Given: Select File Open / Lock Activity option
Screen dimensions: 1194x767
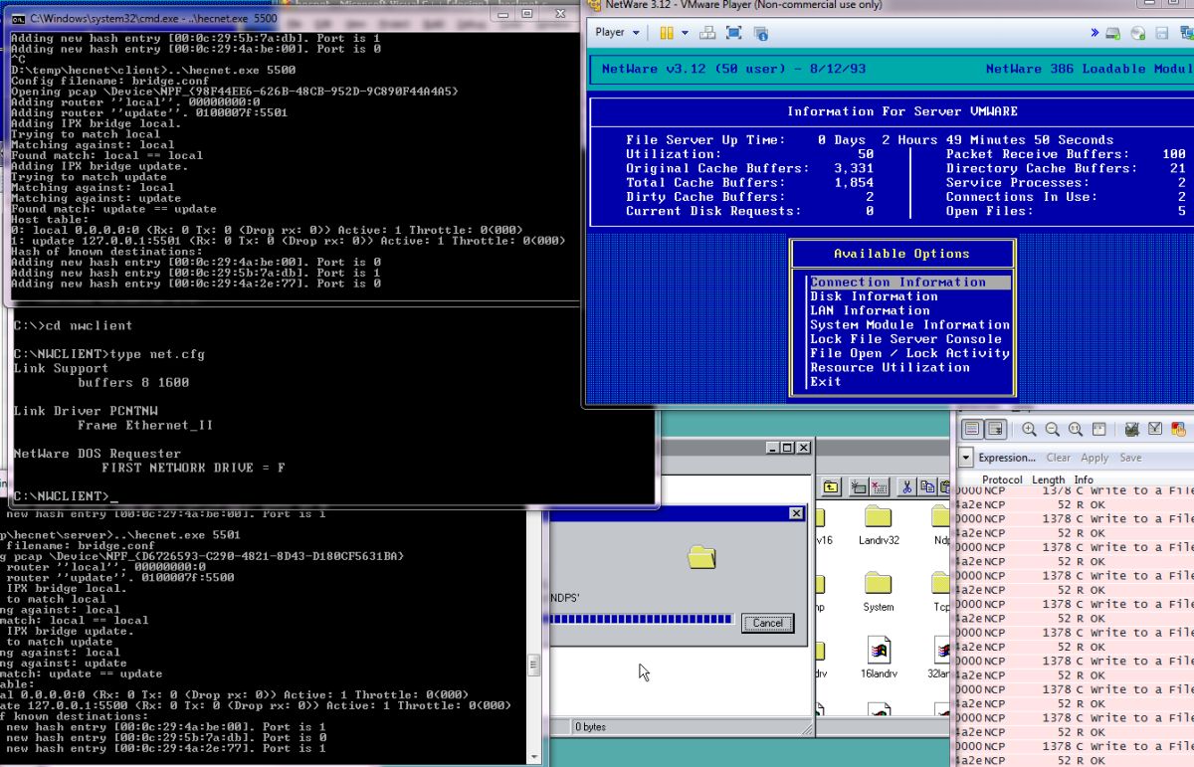Looking at the screenshot, I should [x=909, y=353].
